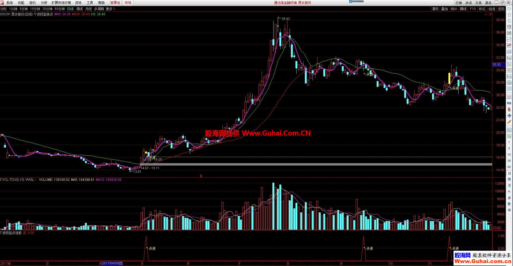Click the FS icon in right sidebar
This screenshot has width=513, height=266.
click(x=509, y=130)
